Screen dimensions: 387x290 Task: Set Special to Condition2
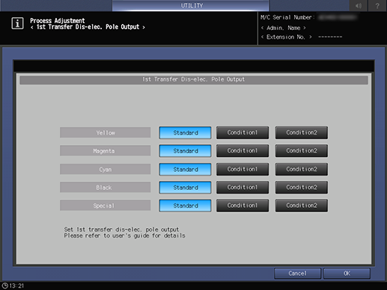pyautogui.click(x=302, y=206)
